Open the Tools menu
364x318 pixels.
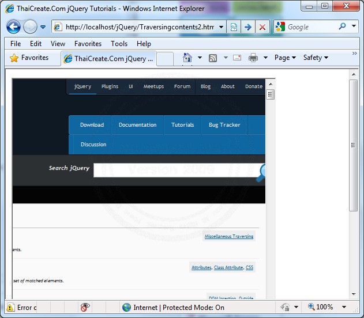119,44
